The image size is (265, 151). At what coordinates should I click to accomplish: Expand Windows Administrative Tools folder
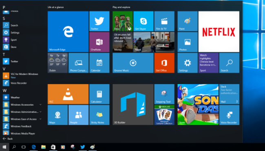pos(22,112)
